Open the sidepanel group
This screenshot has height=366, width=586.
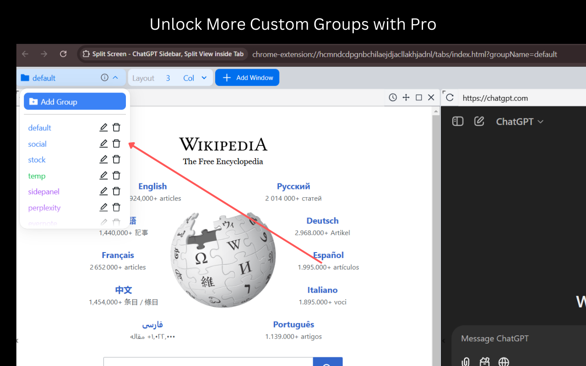coord(43,192)
